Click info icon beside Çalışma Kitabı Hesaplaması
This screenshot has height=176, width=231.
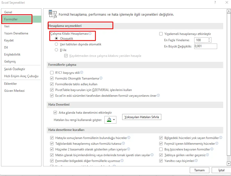tap(90, 34)
